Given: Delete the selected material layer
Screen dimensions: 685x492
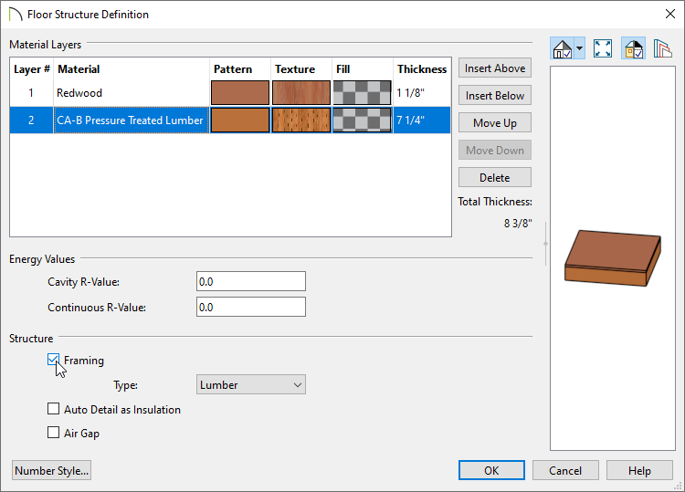Looking at the screenshot, I should (494, 178).
